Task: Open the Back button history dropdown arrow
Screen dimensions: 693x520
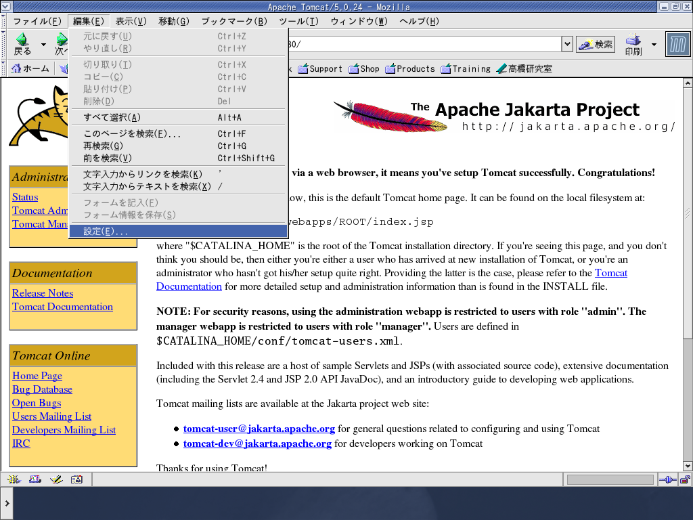Action: [43, 44]
